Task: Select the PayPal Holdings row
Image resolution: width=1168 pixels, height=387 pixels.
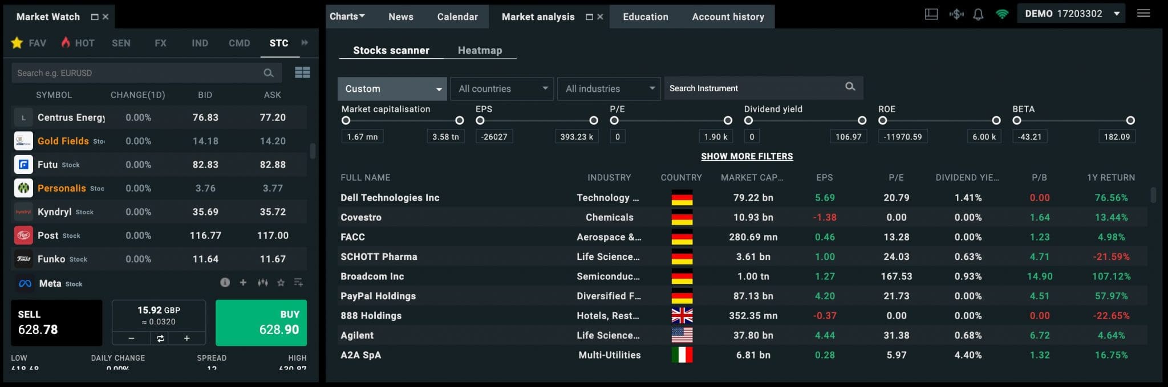Action: [x=741, y=296]
